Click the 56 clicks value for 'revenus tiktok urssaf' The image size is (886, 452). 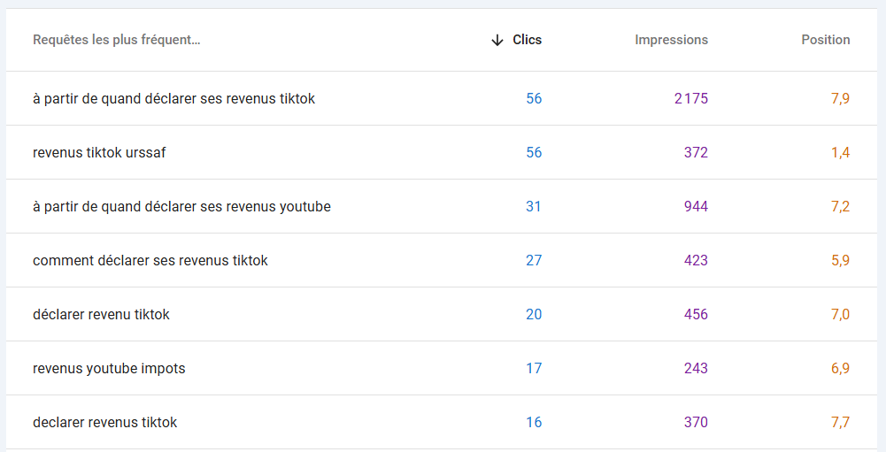[534, 152]
